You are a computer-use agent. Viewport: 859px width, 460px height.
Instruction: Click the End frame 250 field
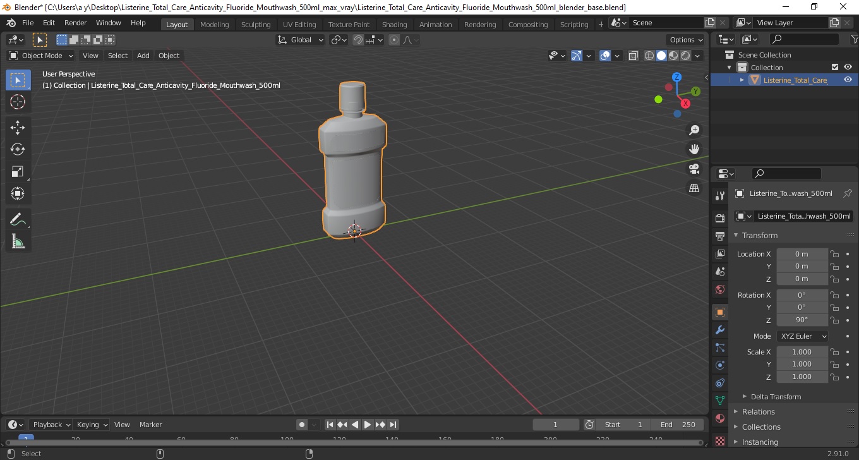(x=678, y=425)
